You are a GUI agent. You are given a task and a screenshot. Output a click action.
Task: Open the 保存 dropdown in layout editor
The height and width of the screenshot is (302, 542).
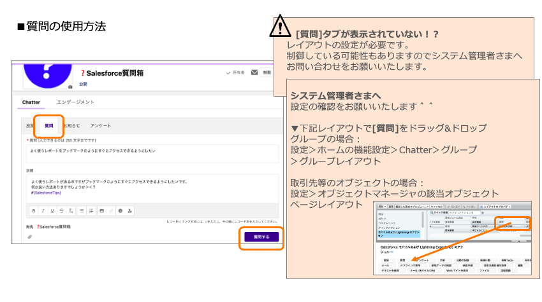coord(383,207)
